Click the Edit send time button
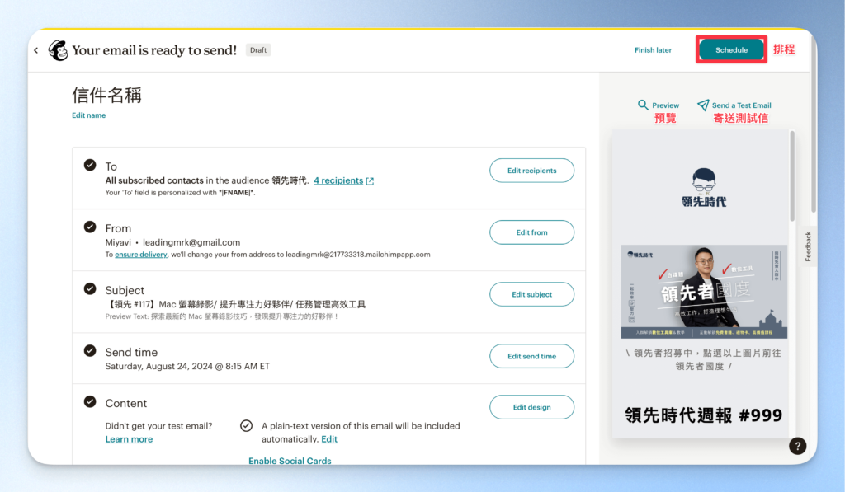The image size is (845, 492). (532, 356)
